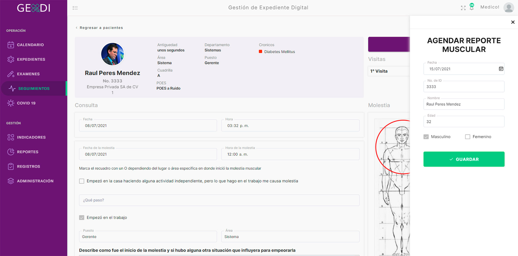Click the Reportes pie chart icon
This screenshot has height=256, width=518.
[11, 152]
